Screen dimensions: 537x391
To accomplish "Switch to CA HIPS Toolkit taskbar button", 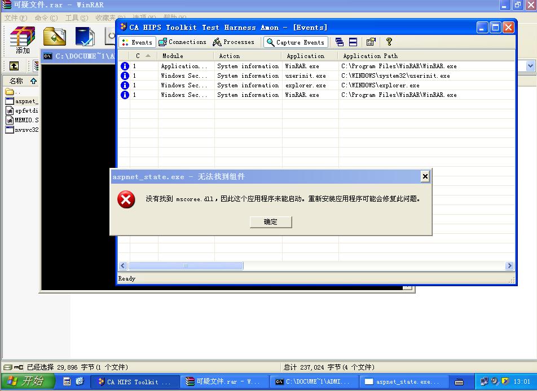I will pyautogui.click(x=135, y=381).
